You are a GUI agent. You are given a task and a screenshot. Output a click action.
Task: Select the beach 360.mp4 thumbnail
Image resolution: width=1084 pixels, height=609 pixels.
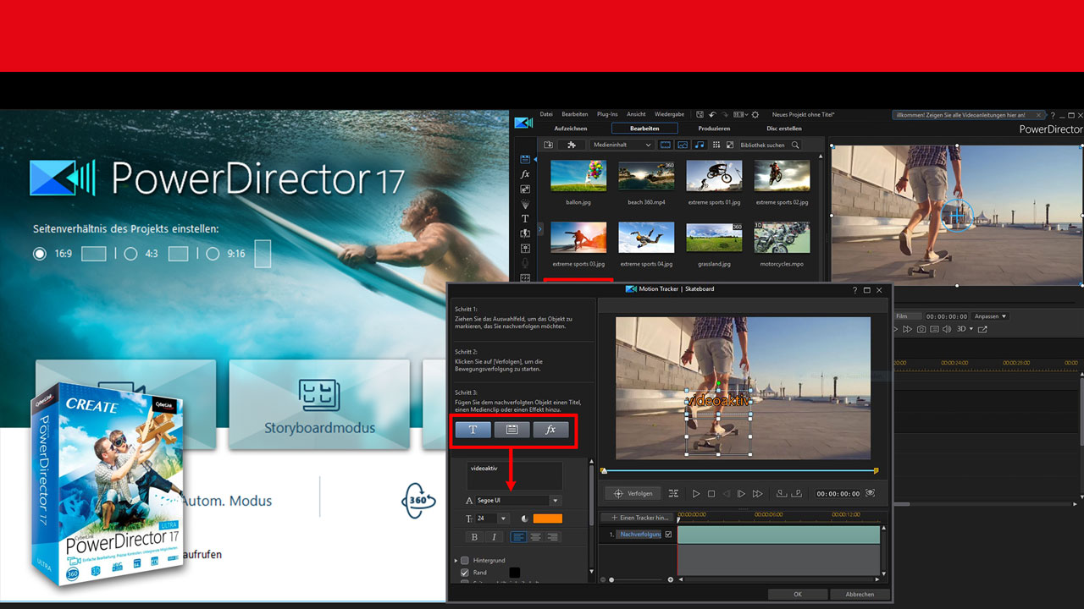(646, 177)
